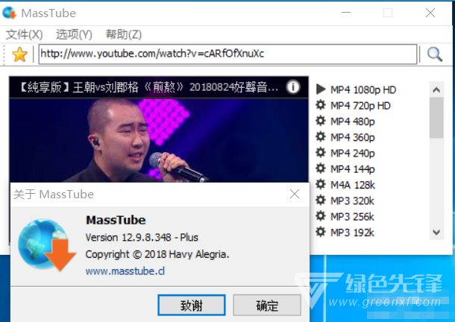Click the MassTube title bar app icon

click(x=10, y=13)
